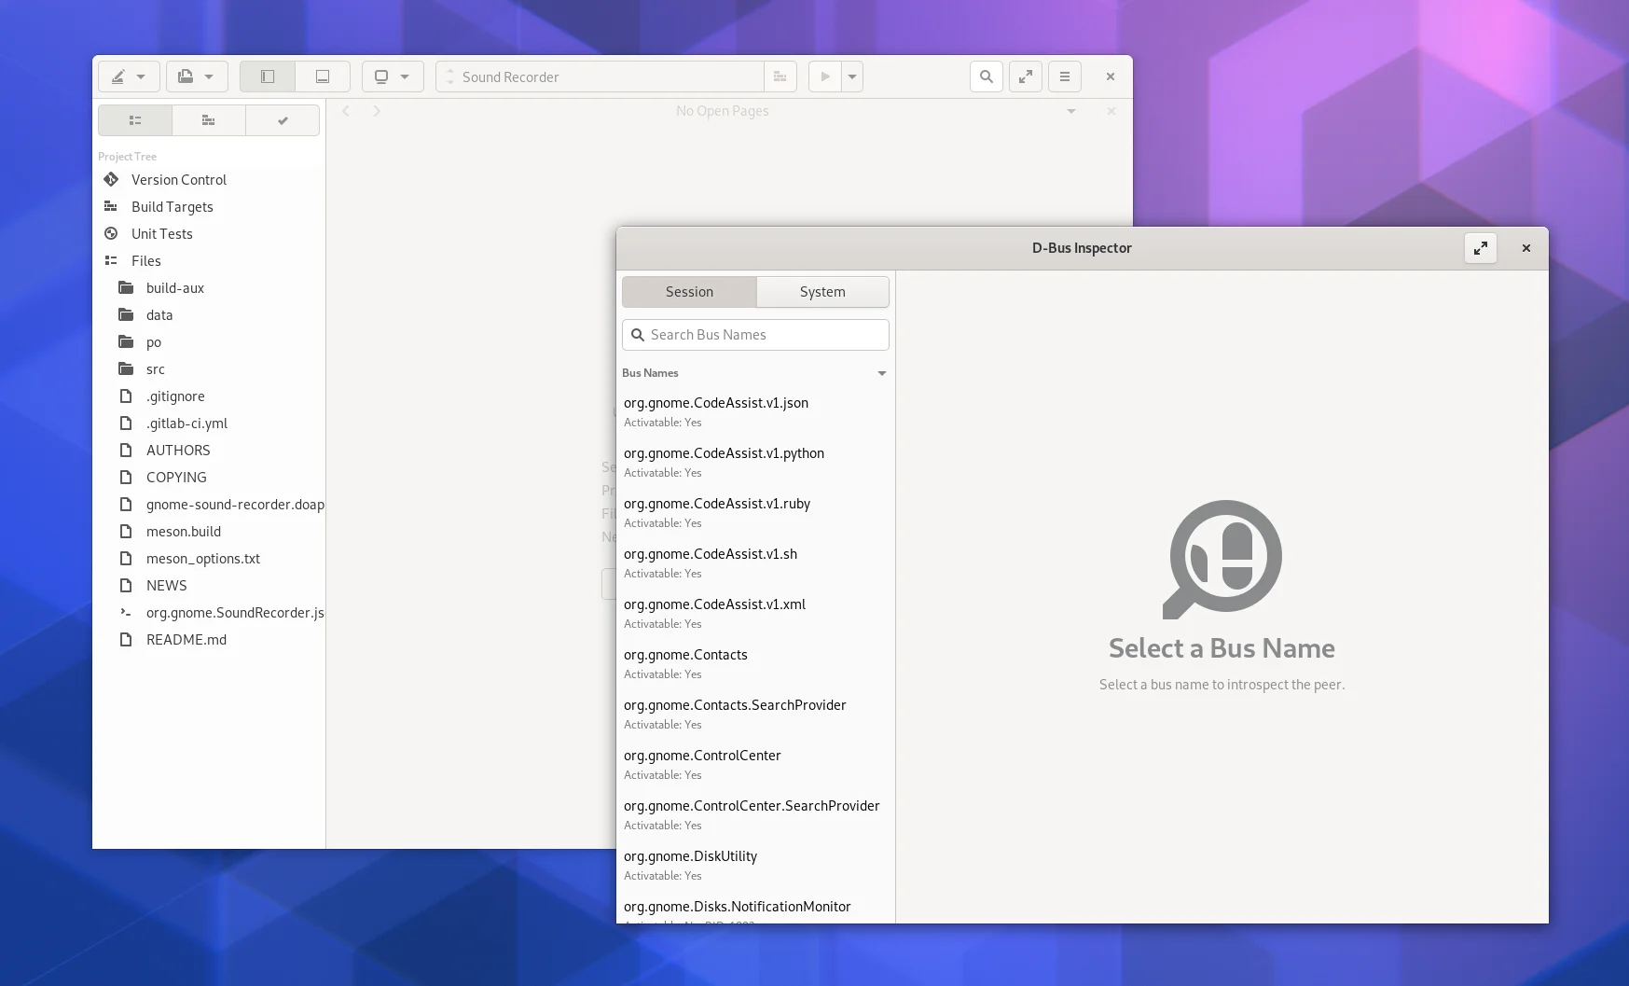The height and width of the screenshot is (986, 1629).
Task: Open README.md in project tree
Action: coord(186,640)
